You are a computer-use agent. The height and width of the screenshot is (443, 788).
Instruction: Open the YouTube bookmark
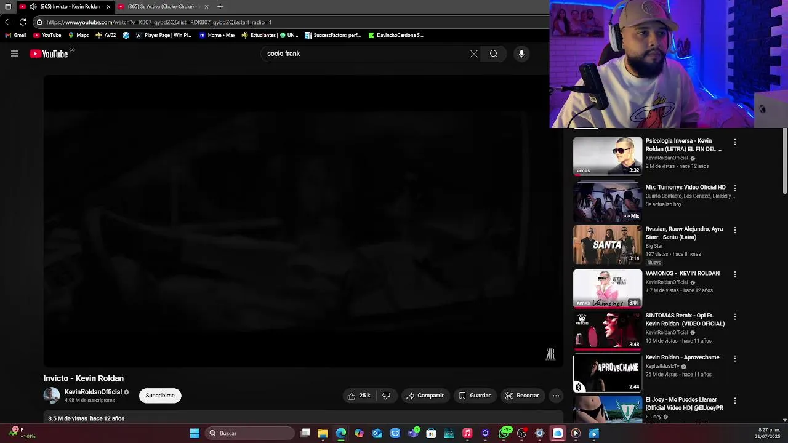[47, 35]
